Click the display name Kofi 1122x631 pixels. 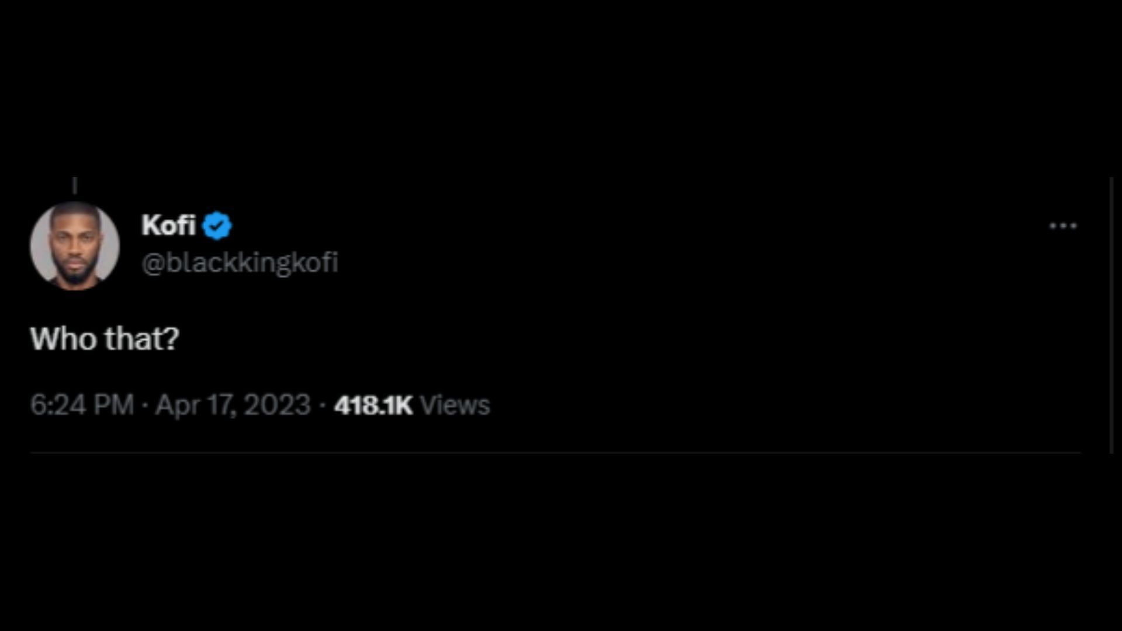coord(168,225)
